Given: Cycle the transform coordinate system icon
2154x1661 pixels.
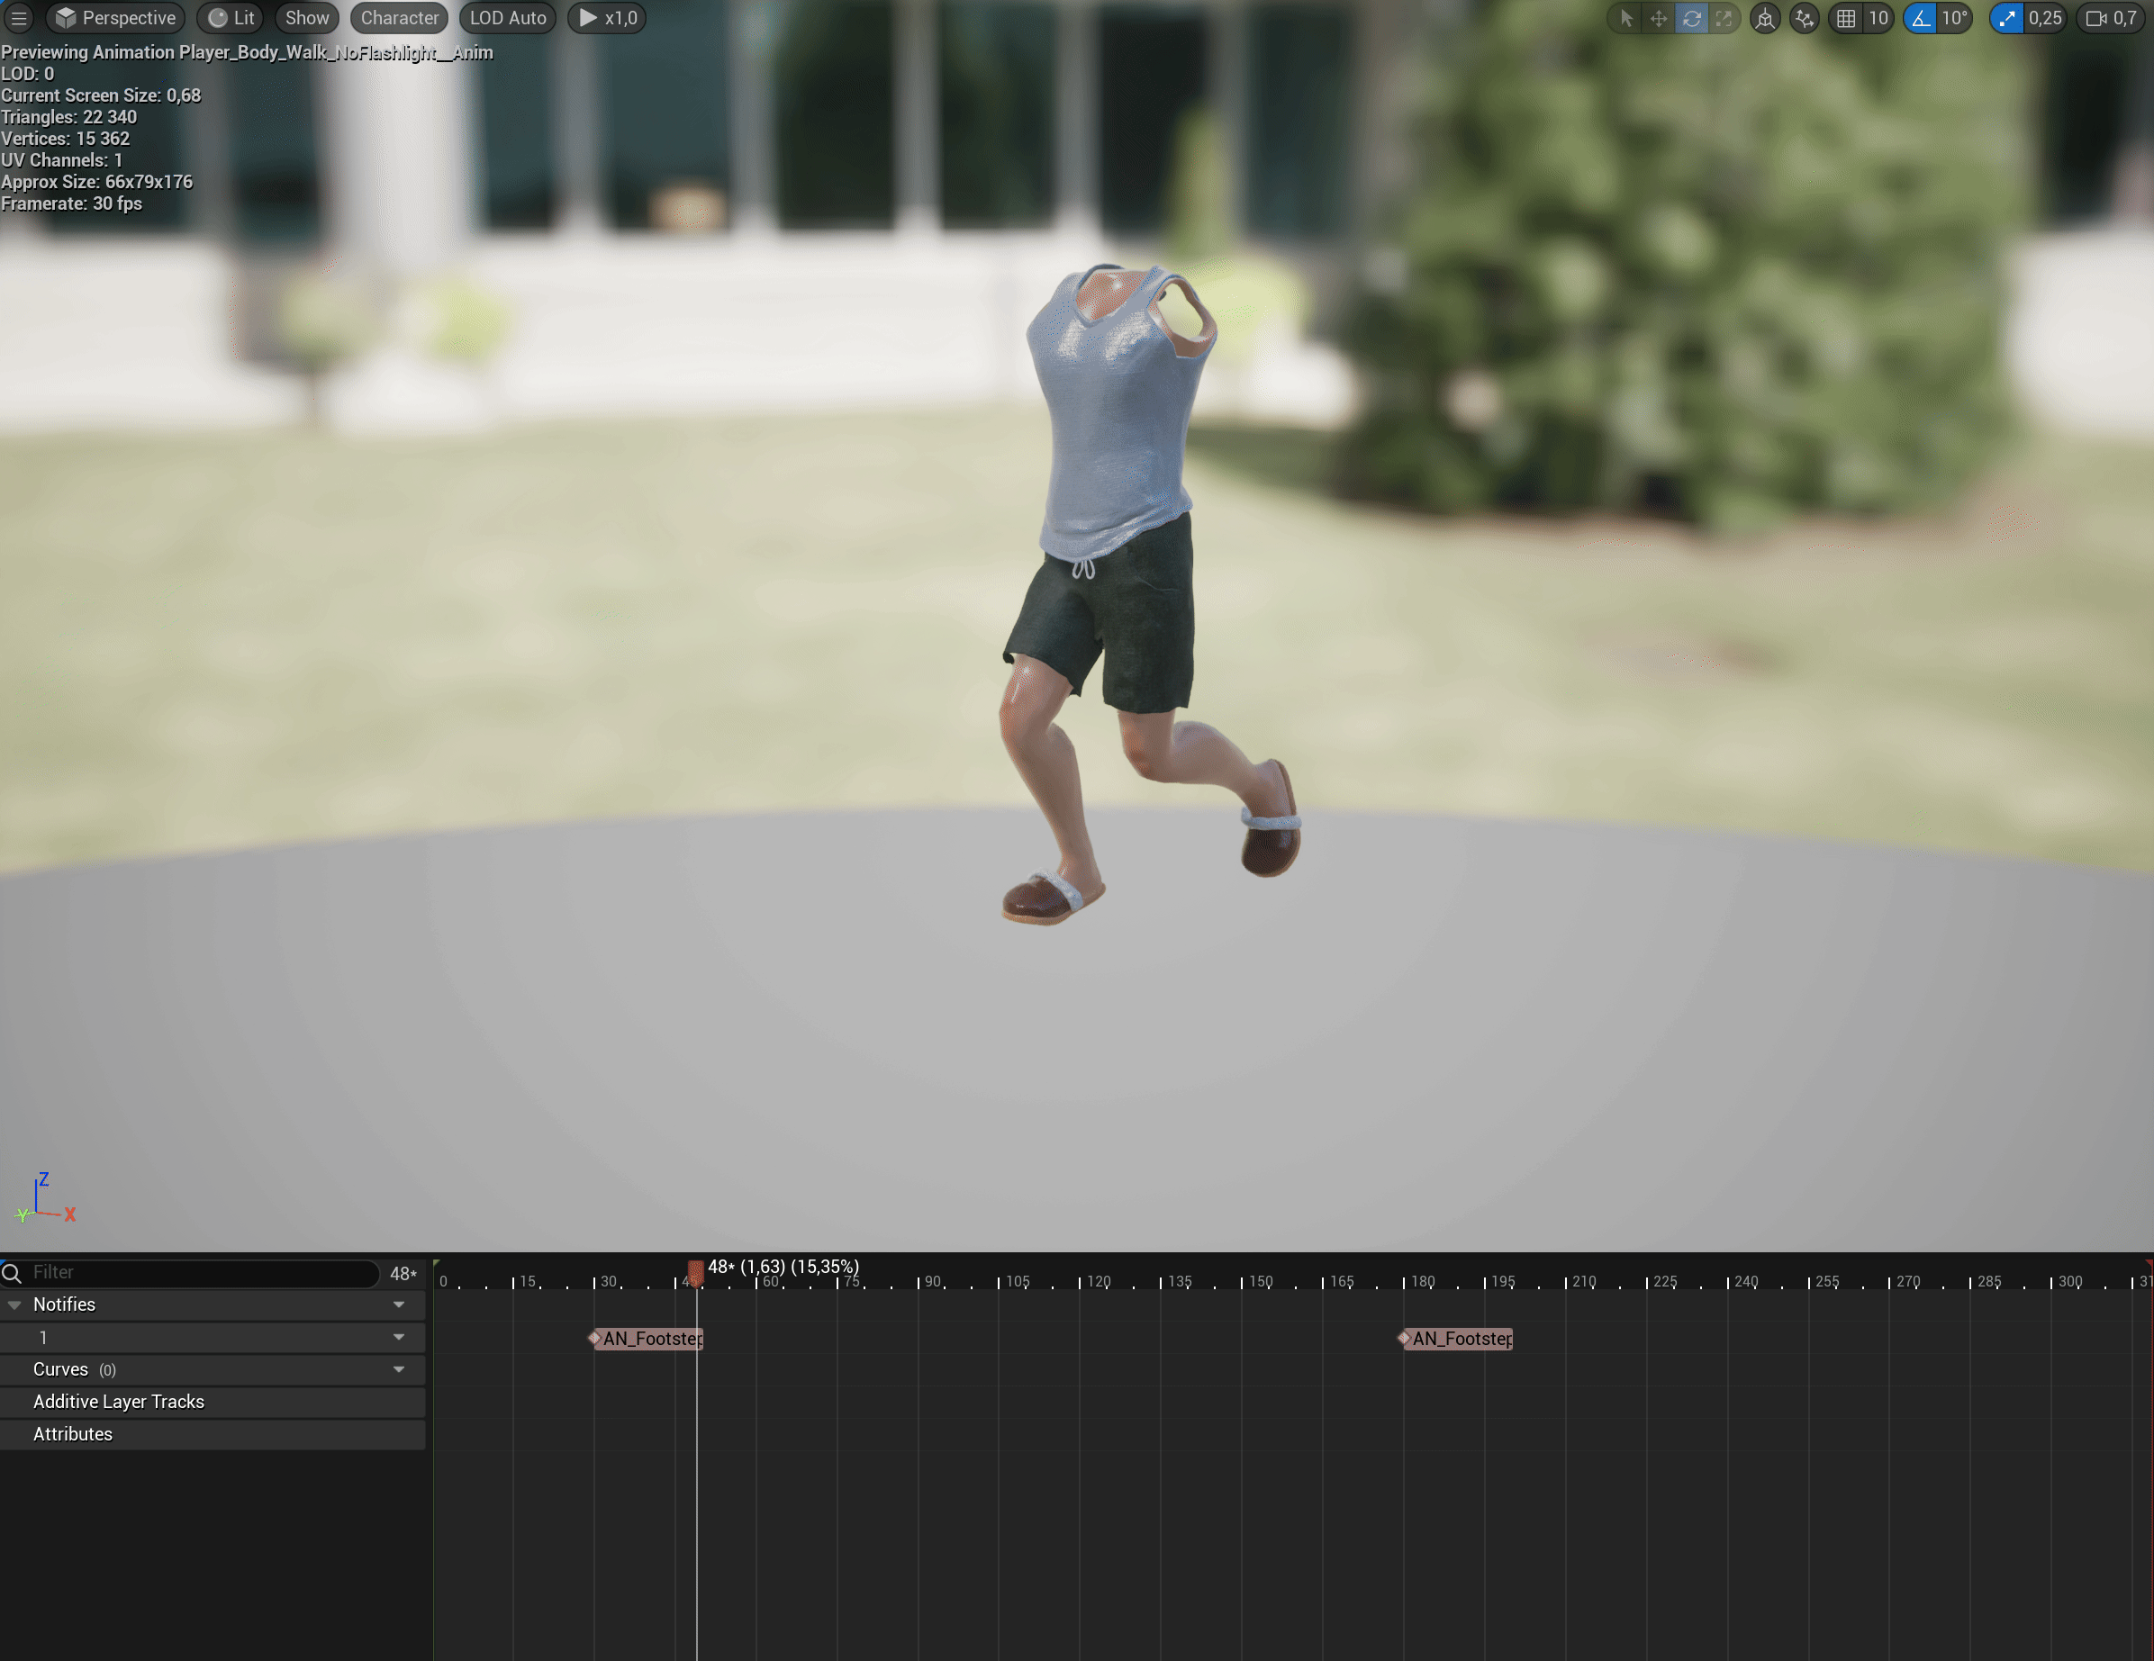Looking at the screenshot, I should 1764,18.
